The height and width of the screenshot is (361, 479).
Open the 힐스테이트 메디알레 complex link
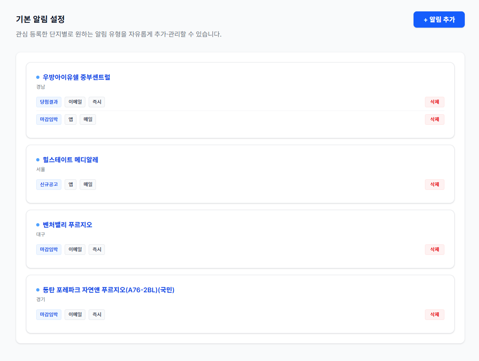71,159
